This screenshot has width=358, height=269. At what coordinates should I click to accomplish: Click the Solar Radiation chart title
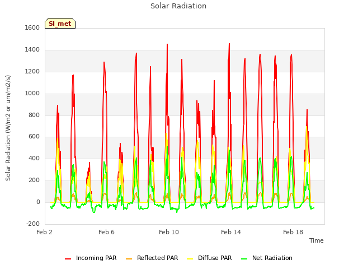pos(178,6)
